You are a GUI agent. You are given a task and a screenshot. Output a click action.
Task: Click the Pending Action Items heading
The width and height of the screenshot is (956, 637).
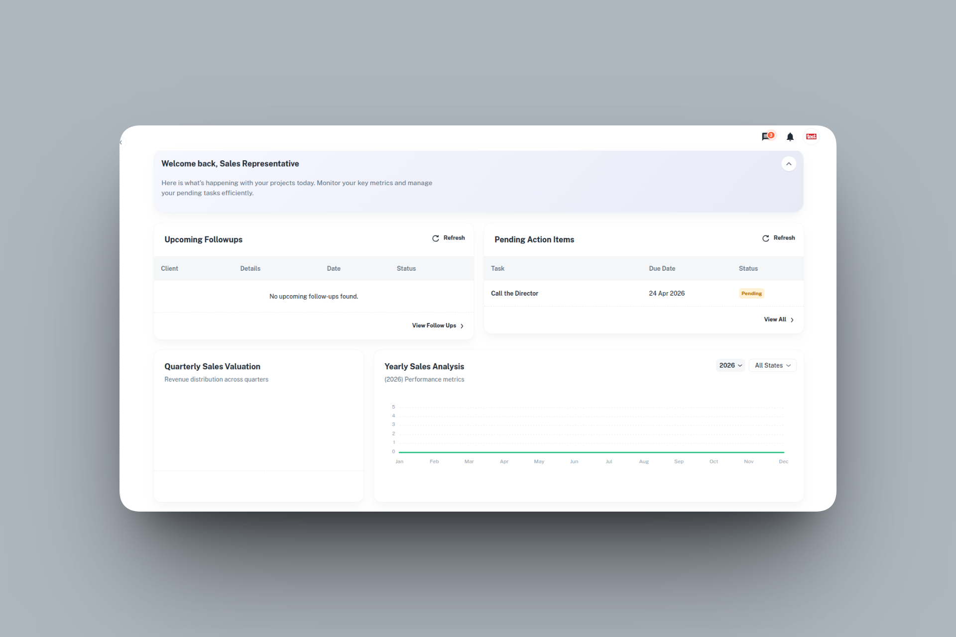point(534,239)
